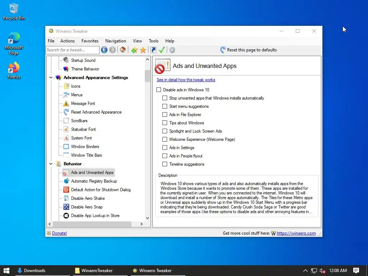
Task: Click the muted volume tray icon
Action: point(323,271)
